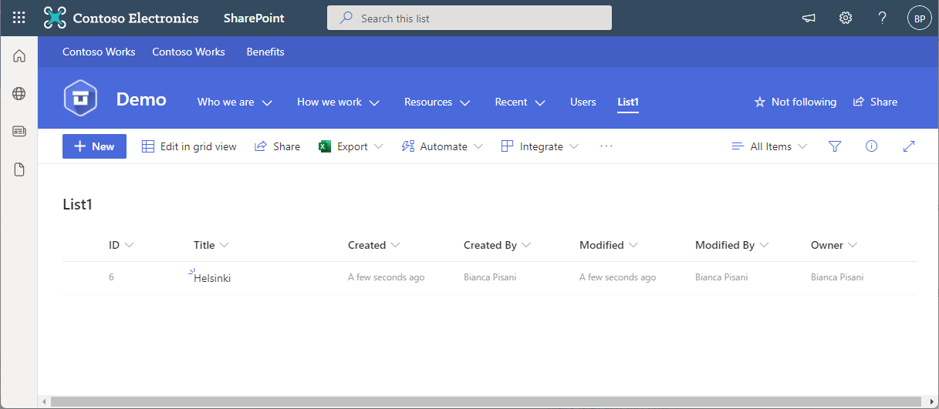
Task: Open the news feed sidebar icon
Action: [19, 132]
